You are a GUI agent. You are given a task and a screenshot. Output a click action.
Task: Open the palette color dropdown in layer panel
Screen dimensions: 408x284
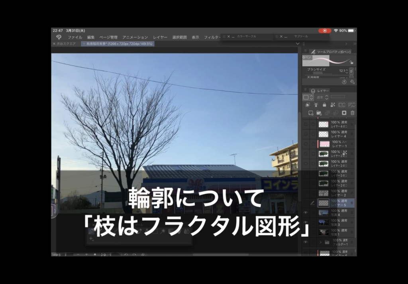point(308,97)
